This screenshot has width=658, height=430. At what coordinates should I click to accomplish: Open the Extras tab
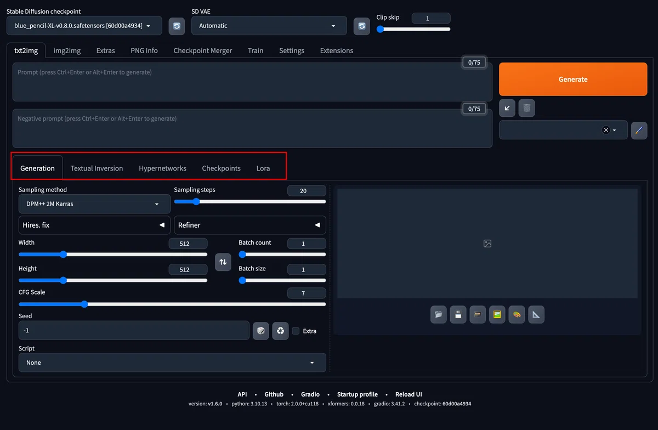[106, 50]
